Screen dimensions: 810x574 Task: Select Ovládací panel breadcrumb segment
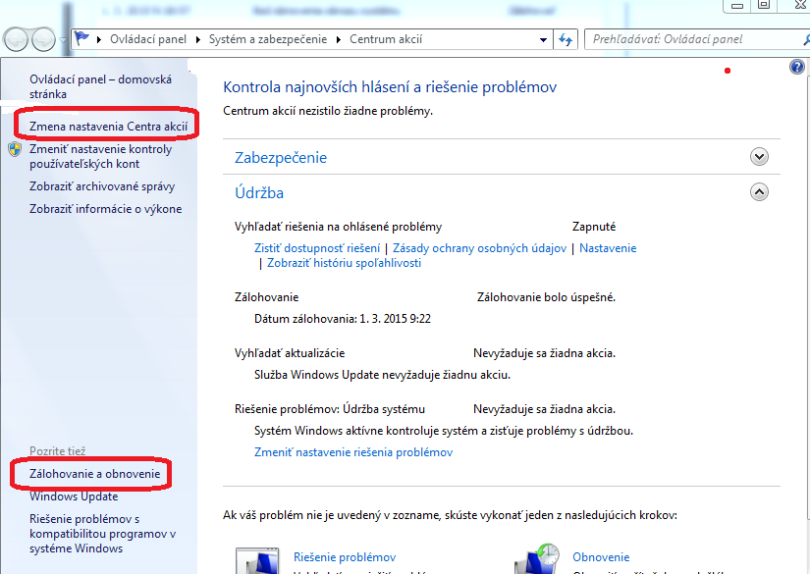pos(147,39)
